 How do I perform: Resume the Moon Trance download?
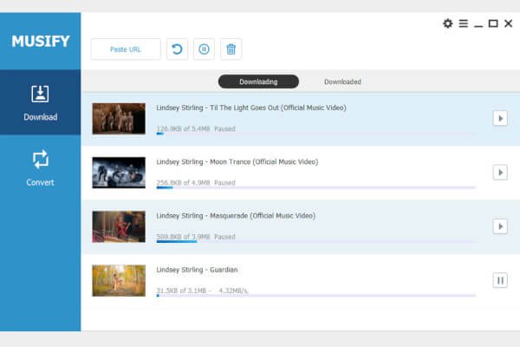(x=500, y=173)
